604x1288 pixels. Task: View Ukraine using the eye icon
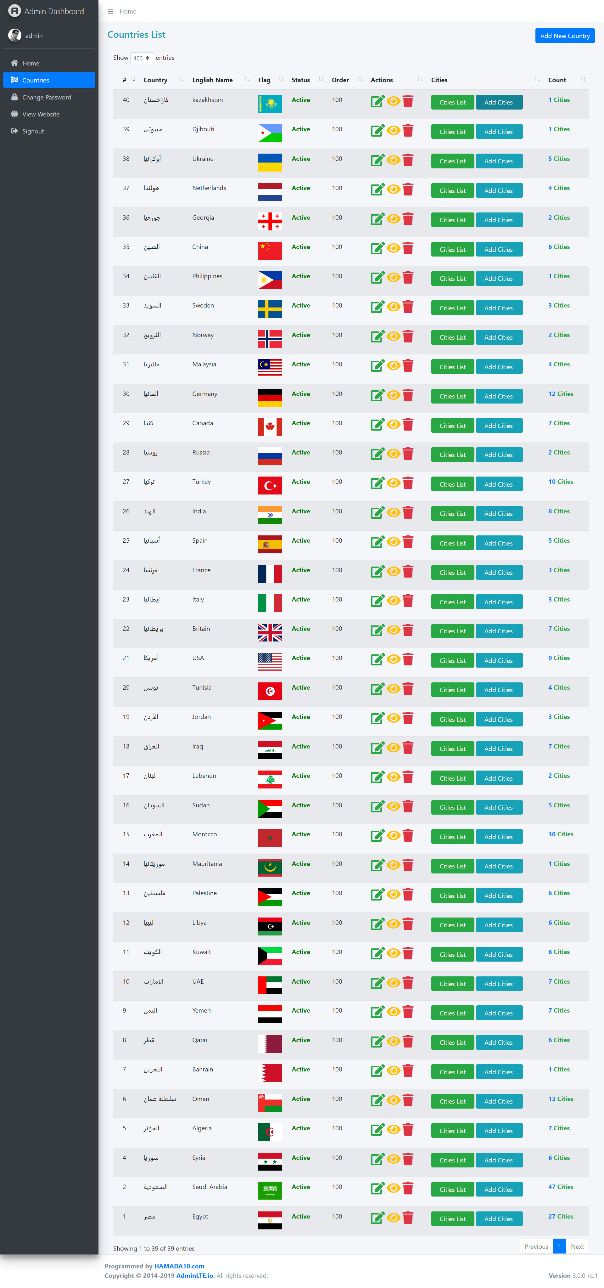393,160
